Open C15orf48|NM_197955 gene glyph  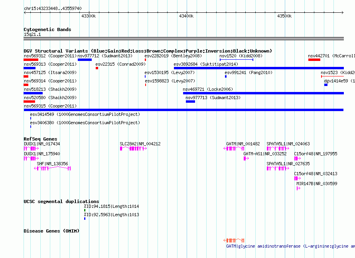click(x=298, y=158)
